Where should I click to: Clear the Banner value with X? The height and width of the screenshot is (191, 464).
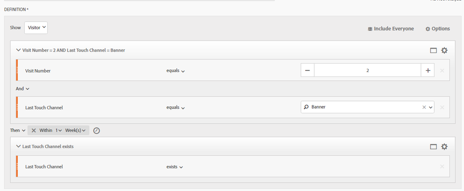[424, 107]
